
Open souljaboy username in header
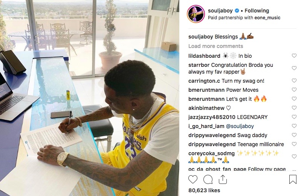220,11
